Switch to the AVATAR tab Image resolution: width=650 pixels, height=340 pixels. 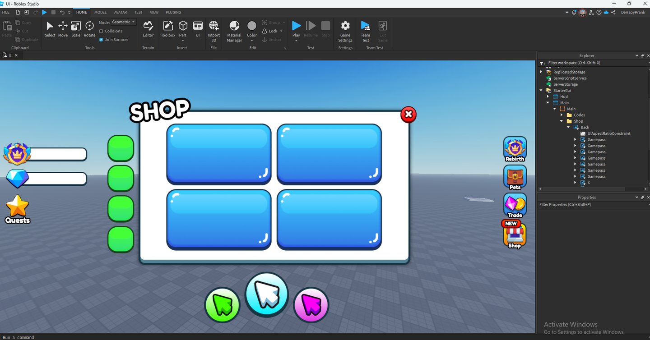tap(121, 12)
